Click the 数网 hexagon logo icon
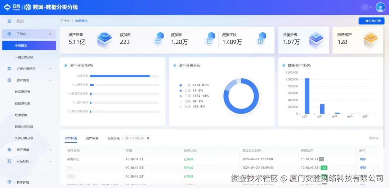The height and width of the screenshot is (188, 389). tap(27, 7)
